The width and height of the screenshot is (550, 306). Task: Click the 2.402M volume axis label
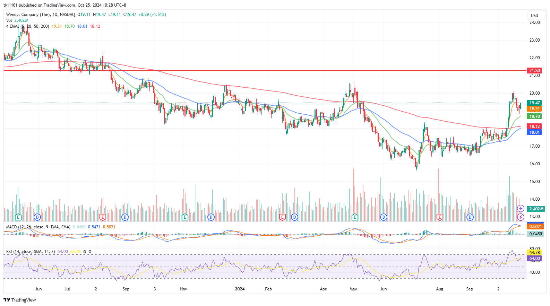tap(536, 209)
